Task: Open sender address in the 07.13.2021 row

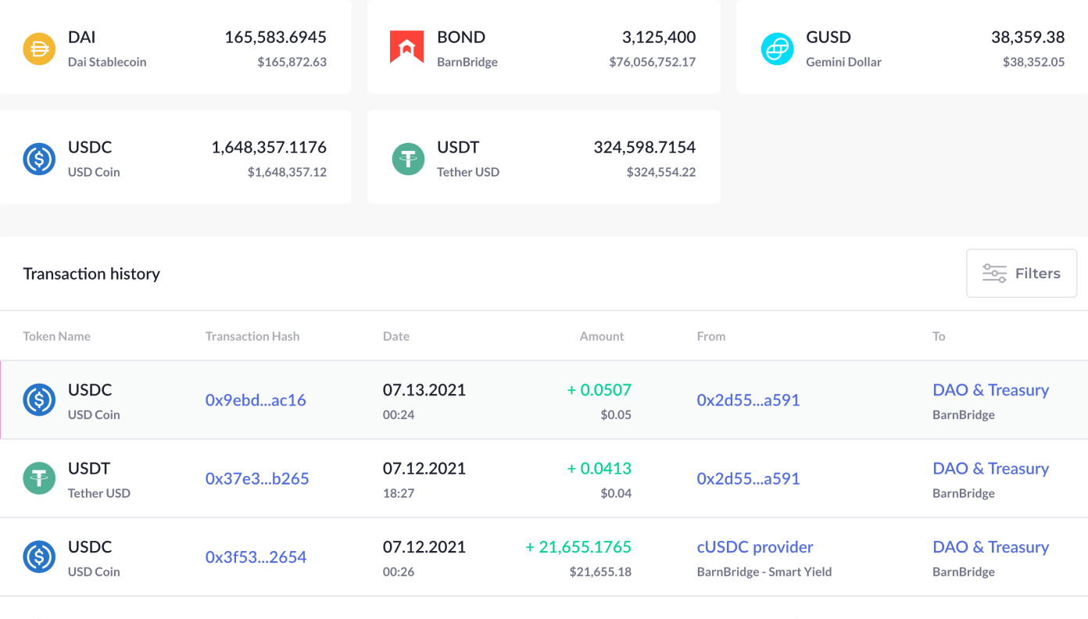Action: point(748,400)
